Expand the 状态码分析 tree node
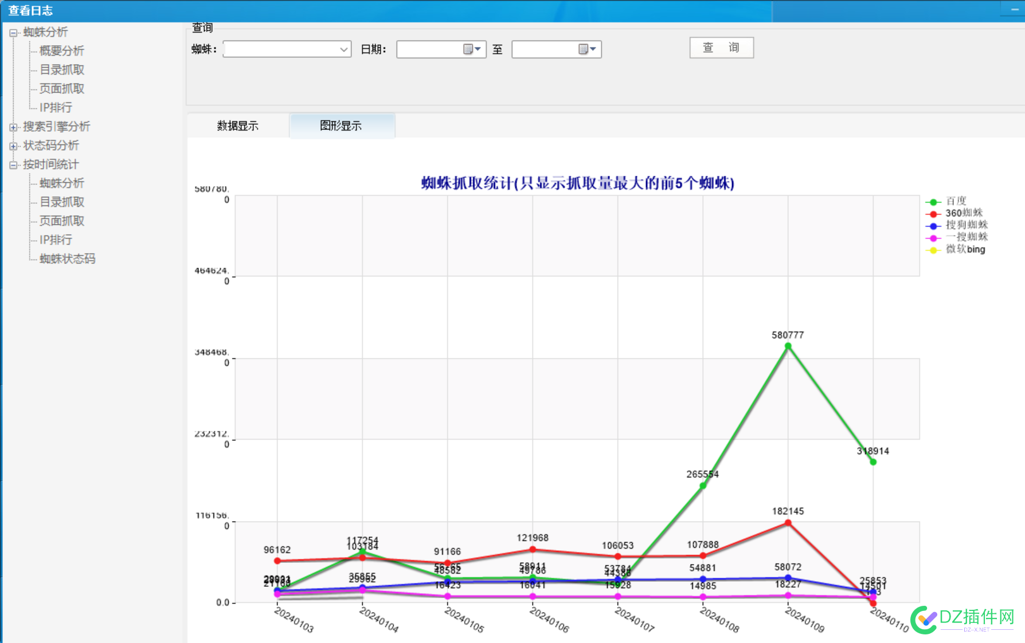The image size is (1025, 643). point(13,146)
